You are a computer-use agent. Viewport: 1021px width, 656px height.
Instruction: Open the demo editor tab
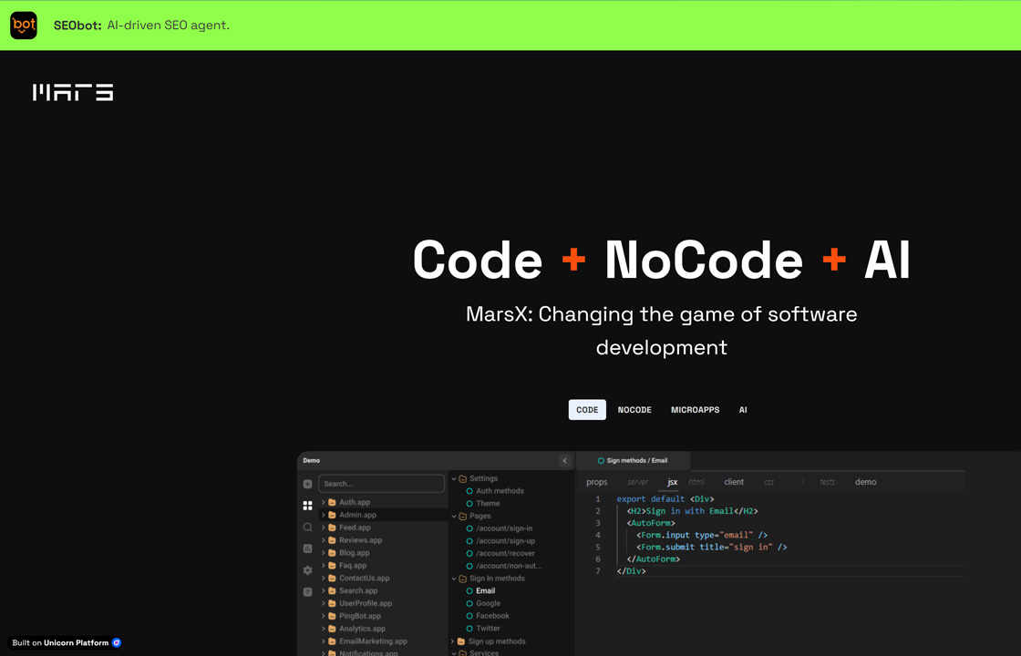point(866,482)
